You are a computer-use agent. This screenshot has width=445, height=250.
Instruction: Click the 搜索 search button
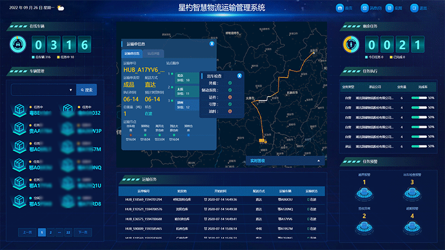click(x=87, y=89)
